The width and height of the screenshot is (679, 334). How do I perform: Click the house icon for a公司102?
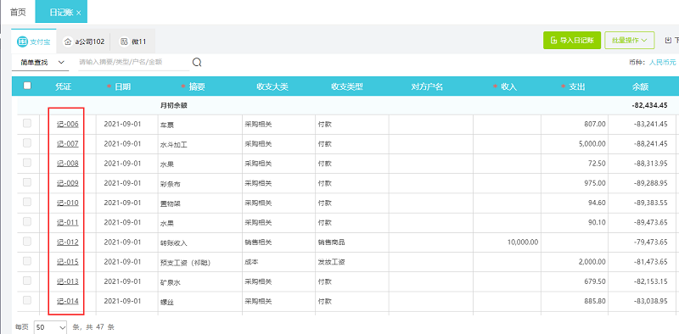68,42
